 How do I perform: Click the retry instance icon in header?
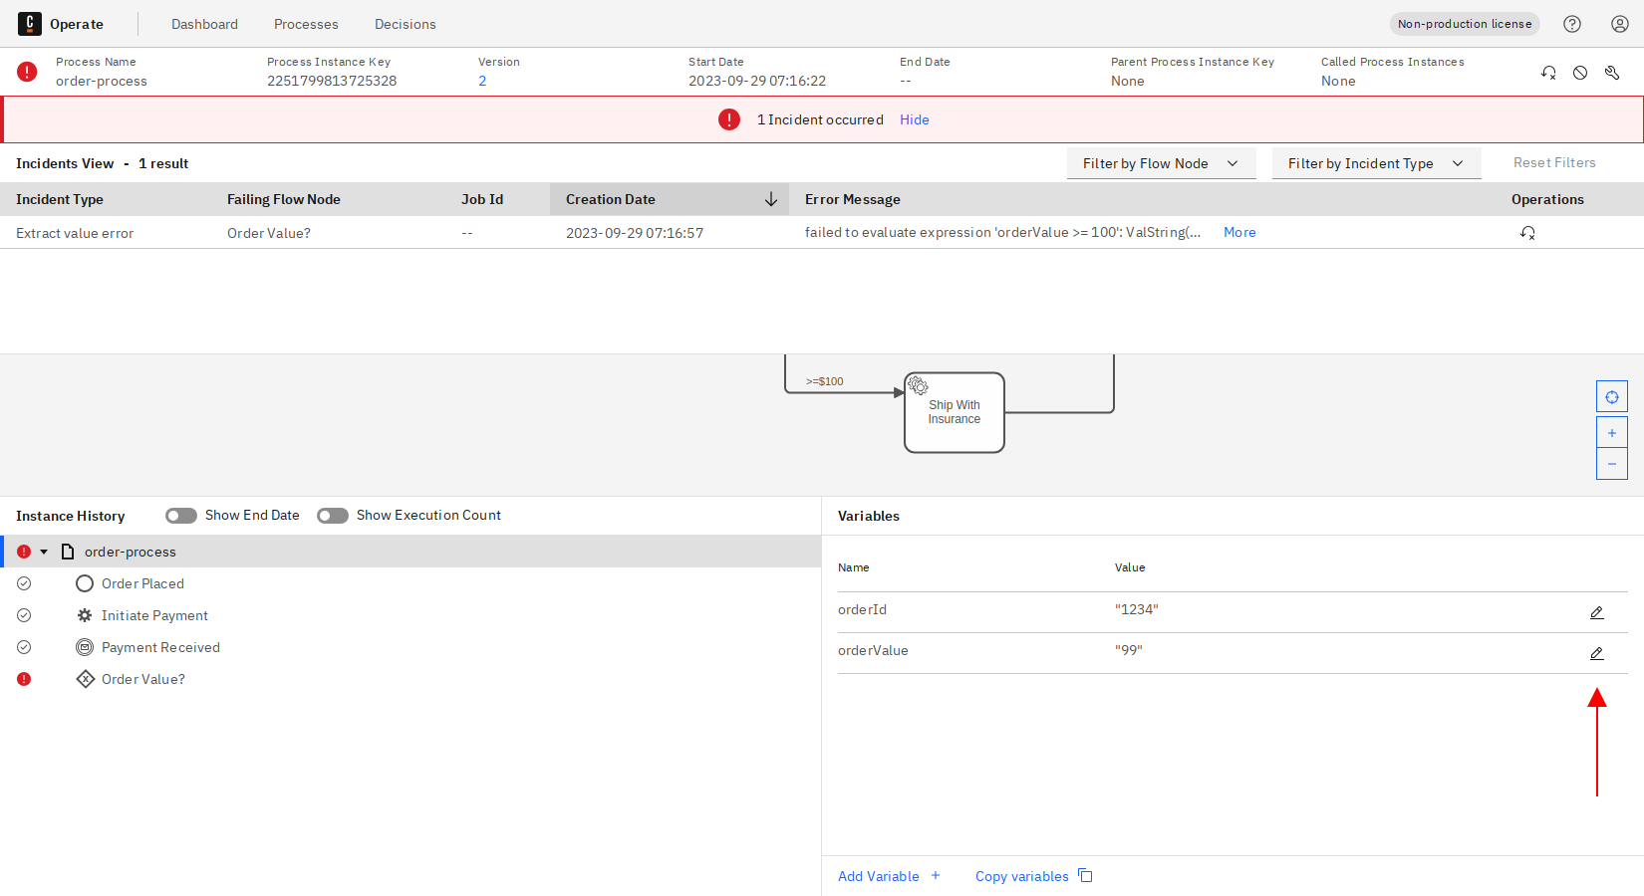pyautogui.click(x=1548, y=73)
